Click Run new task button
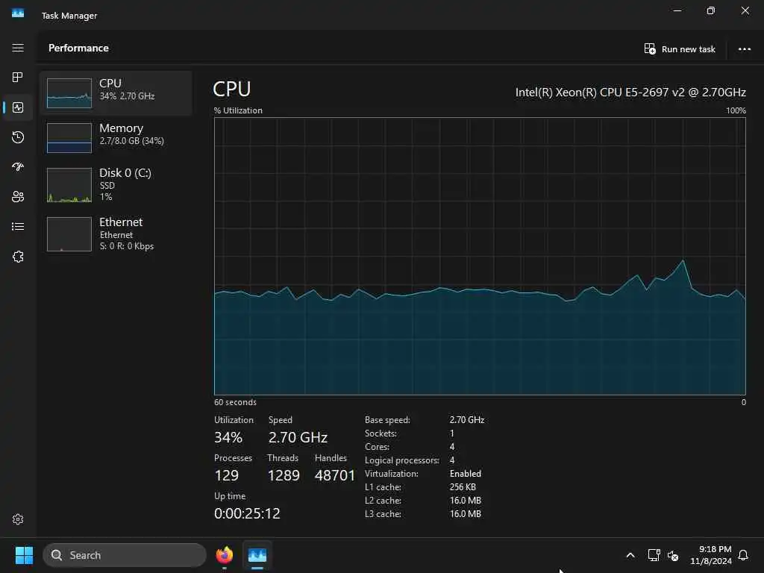Screen dimensions: 764x573 pos(680,48)
